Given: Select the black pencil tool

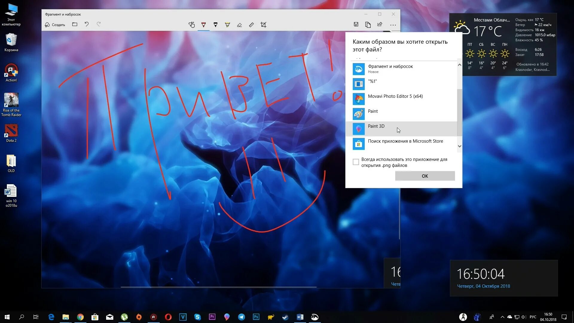Looking at the screenshot, I should [x=216, y=25].
